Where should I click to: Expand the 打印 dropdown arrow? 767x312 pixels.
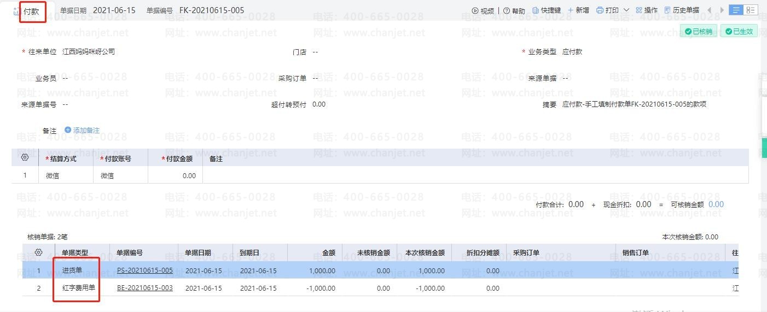[x=626, y=10]
